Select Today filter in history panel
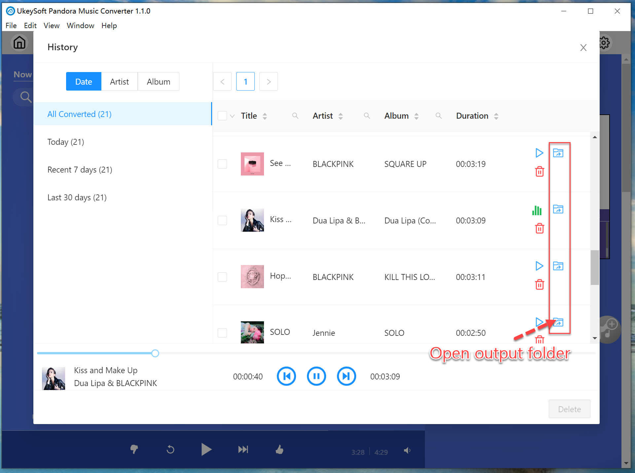The width and height of the screenshot is (635, 473). (66, 141)
